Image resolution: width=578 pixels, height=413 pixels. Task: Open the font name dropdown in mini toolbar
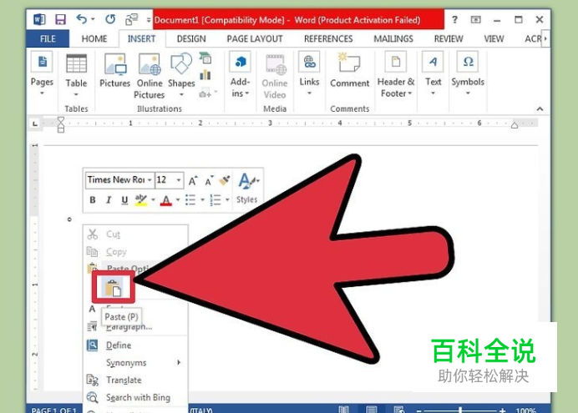[x=150, y=180]
